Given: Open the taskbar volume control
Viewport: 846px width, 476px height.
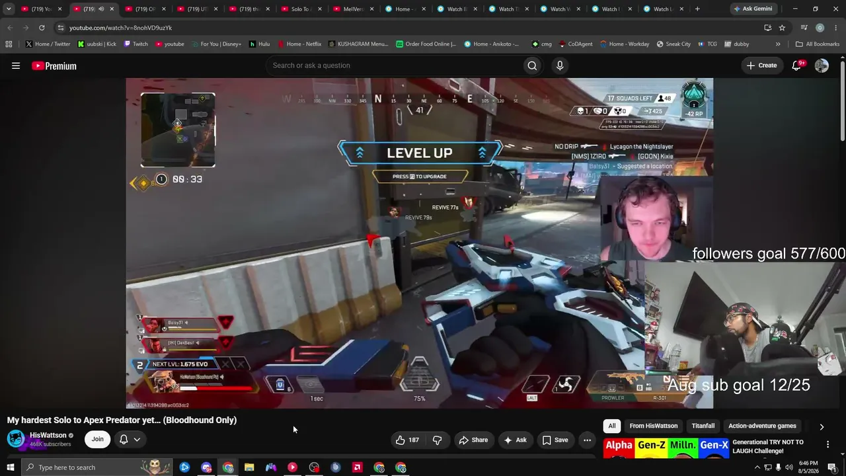Looking at the screenshot, I should (789, 467).
